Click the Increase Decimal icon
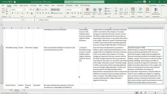Viewport: 167px width, 94px height. pos(78,13)
